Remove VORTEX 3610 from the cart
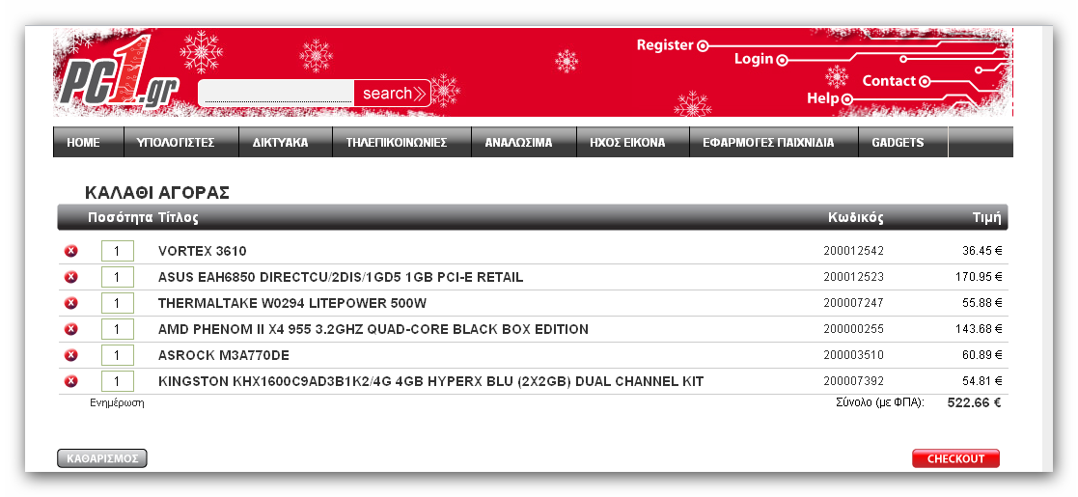1078x497 pixels. 70,251
